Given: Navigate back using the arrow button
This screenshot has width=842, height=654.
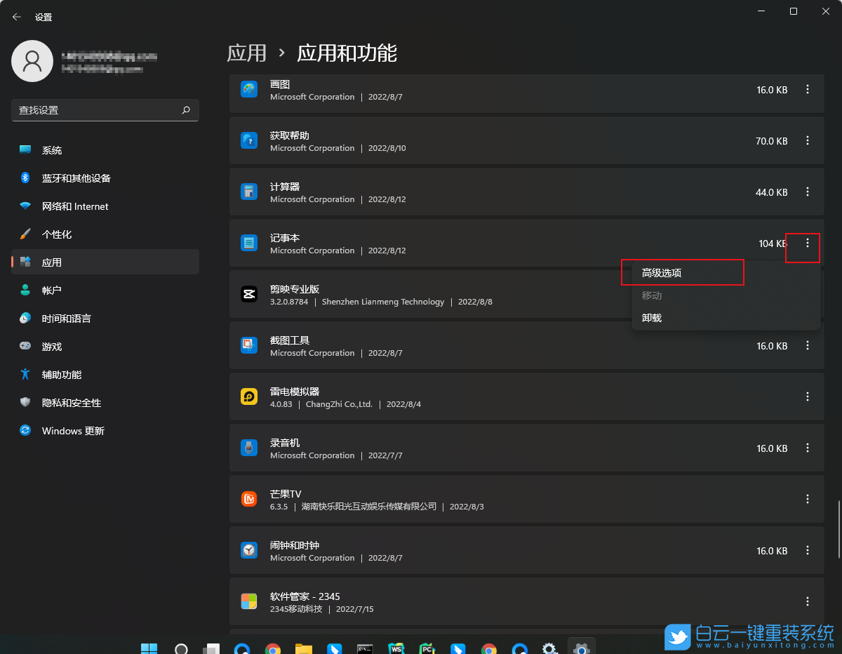Looking at the screenshot, I should coord(16,16).
